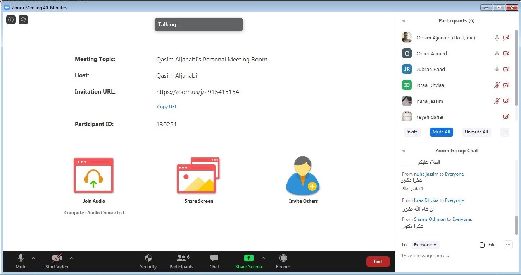Copy the invitation URL link

tap(167, 107)
